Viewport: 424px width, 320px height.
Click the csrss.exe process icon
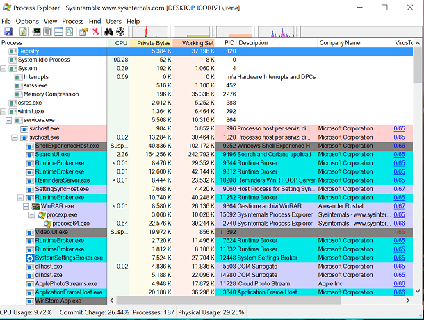(13, 103)
